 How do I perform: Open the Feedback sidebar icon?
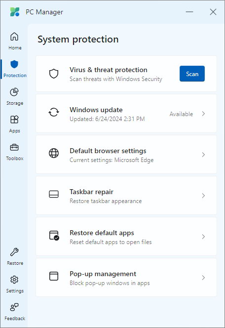14,307
